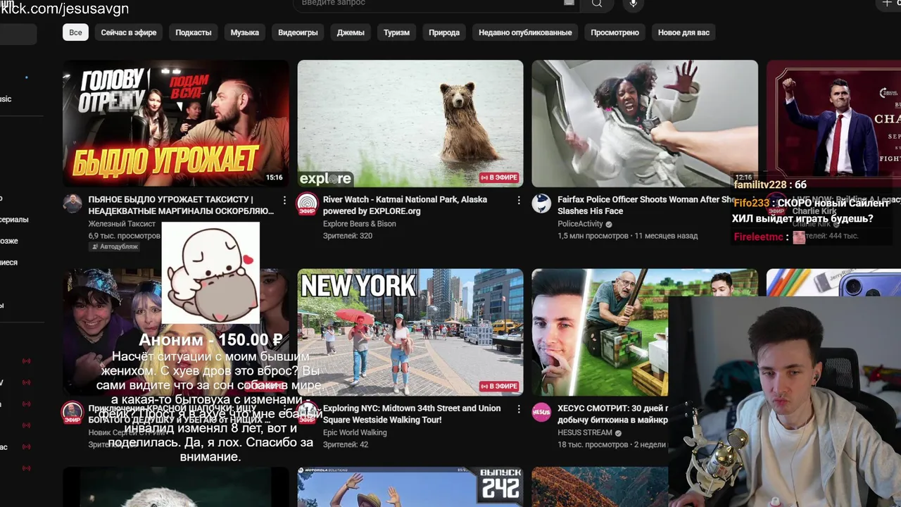Viewport: 901px width, 507px height.
Task: Go to the "PoliceActivity" channel name
Action: (580, 224)
